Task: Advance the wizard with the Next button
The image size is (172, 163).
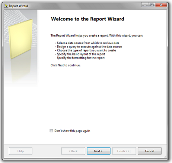Action: [x=98, y=151]
